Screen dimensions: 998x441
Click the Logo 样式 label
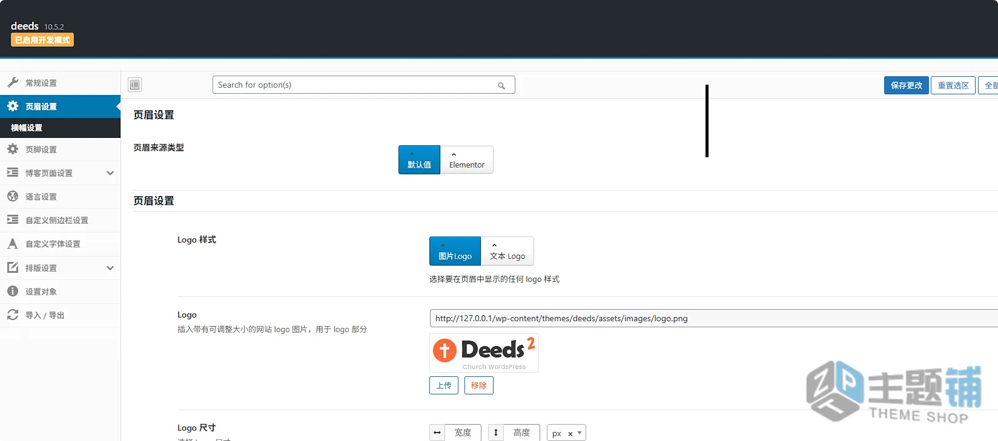pos(197,240)
